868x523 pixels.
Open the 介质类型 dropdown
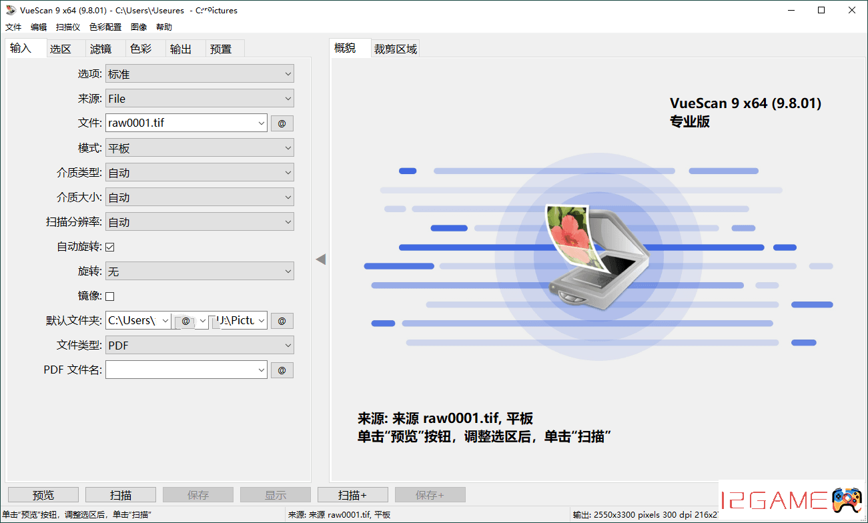199,173
